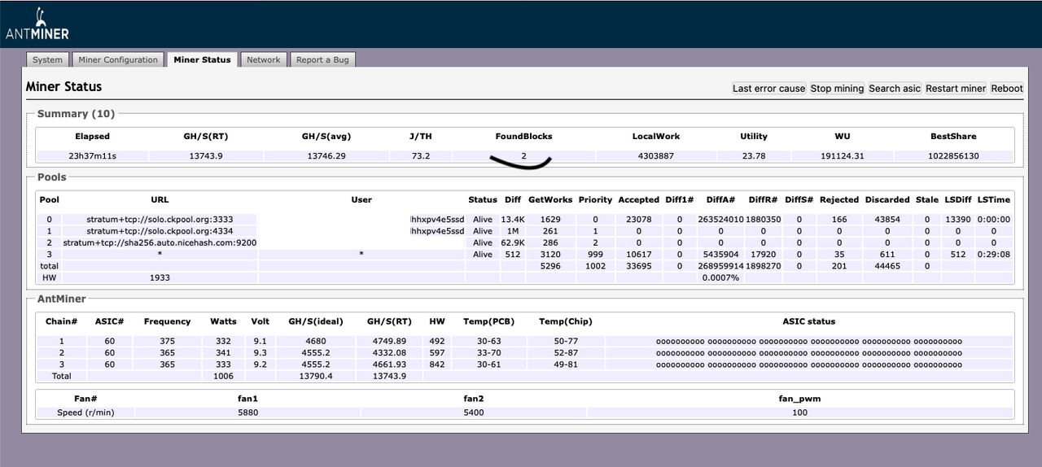
Task: Click the Search asic button
Action: click(895, 88)
